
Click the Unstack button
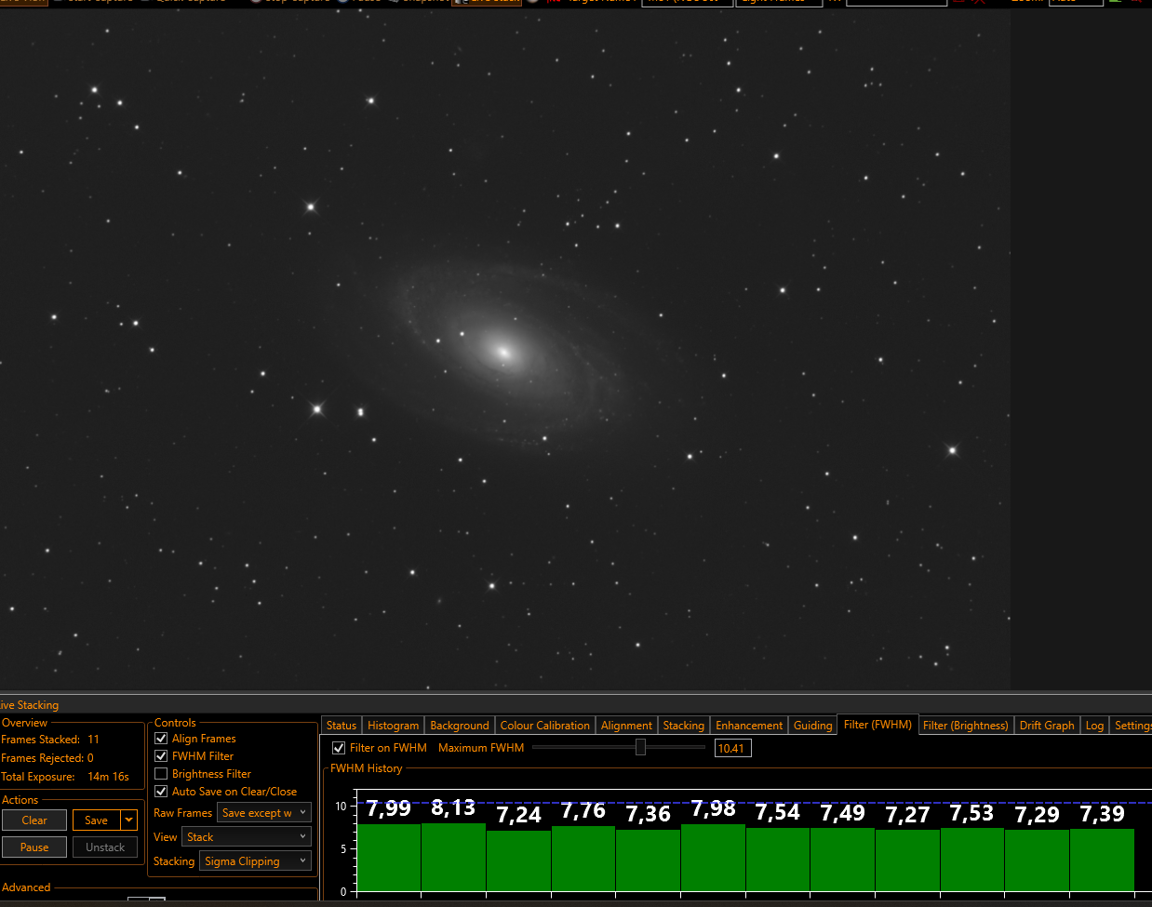click(105, 847)
